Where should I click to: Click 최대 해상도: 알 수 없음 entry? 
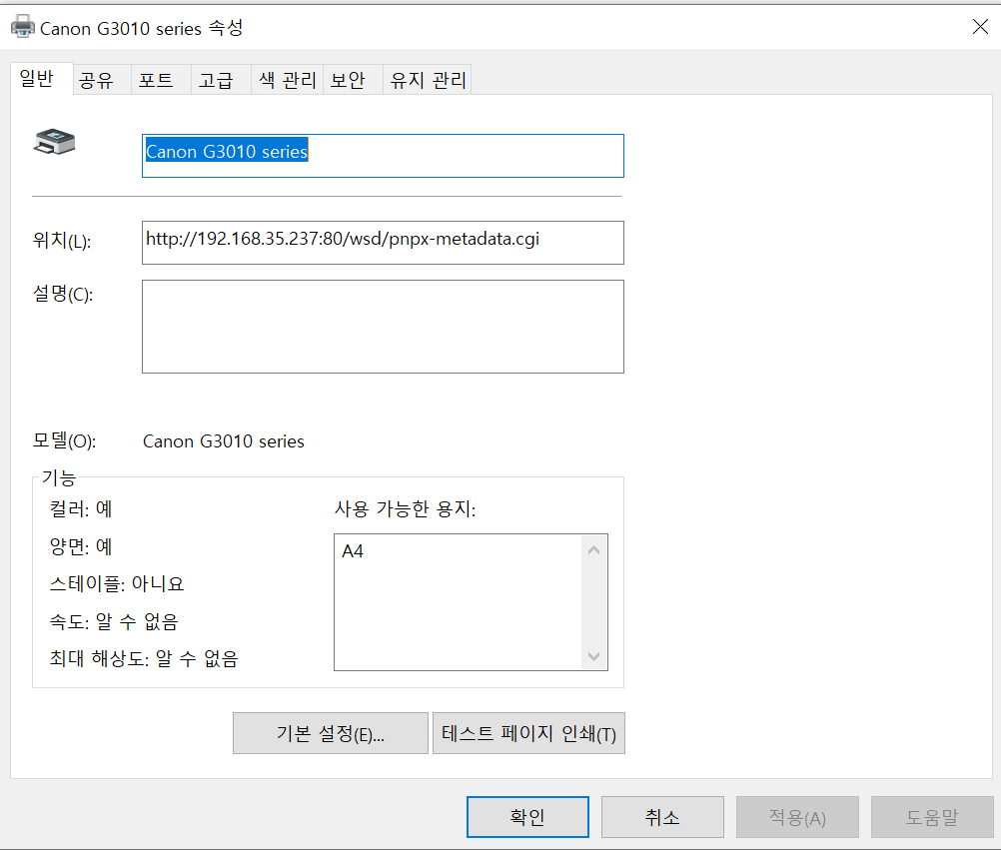pos(144,658)
